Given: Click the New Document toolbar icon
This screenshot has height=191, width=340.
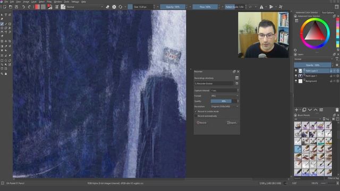Looking at the screenshot, I should pyautogui.click(x=5, y=7).
